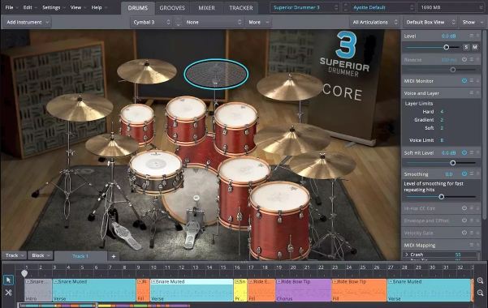Add a new track with plus icon

click(x=114, y=256)
